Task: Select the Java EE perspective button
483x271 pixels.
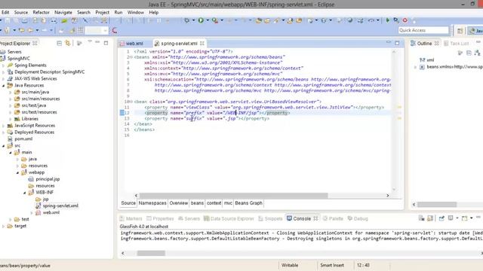Action: point(475,30)
